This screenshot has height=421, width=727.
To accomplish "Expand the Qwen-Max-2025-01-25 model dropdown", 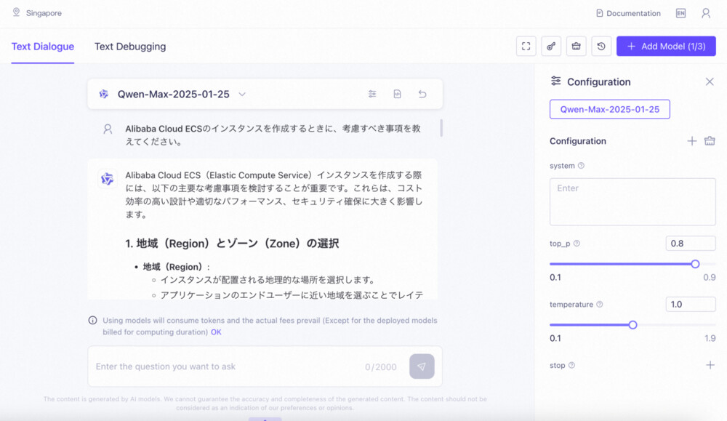I will 243,94.
